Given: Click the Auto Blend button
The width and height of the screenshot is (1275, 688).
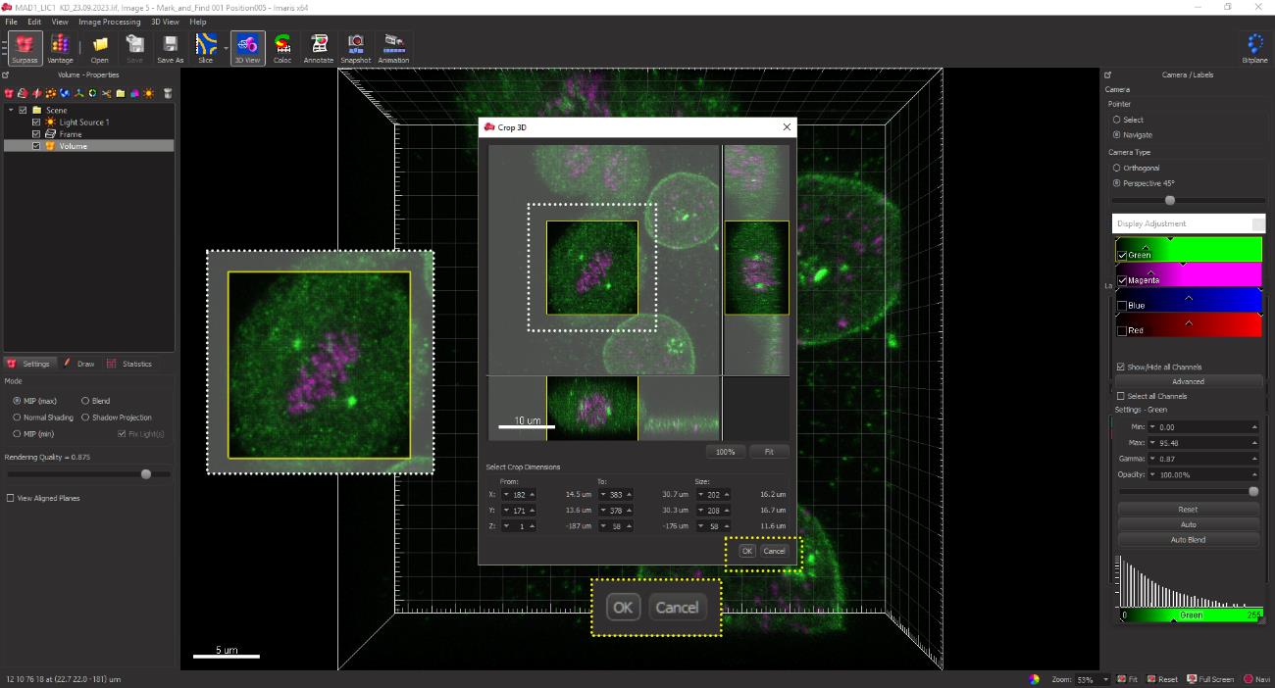Looking at the screenshot, I should (1188, 540).
